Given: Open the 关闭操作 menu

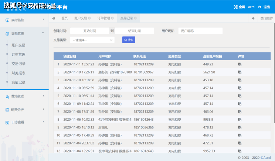Looking at the screenshot, I should [x=266, y=18].
